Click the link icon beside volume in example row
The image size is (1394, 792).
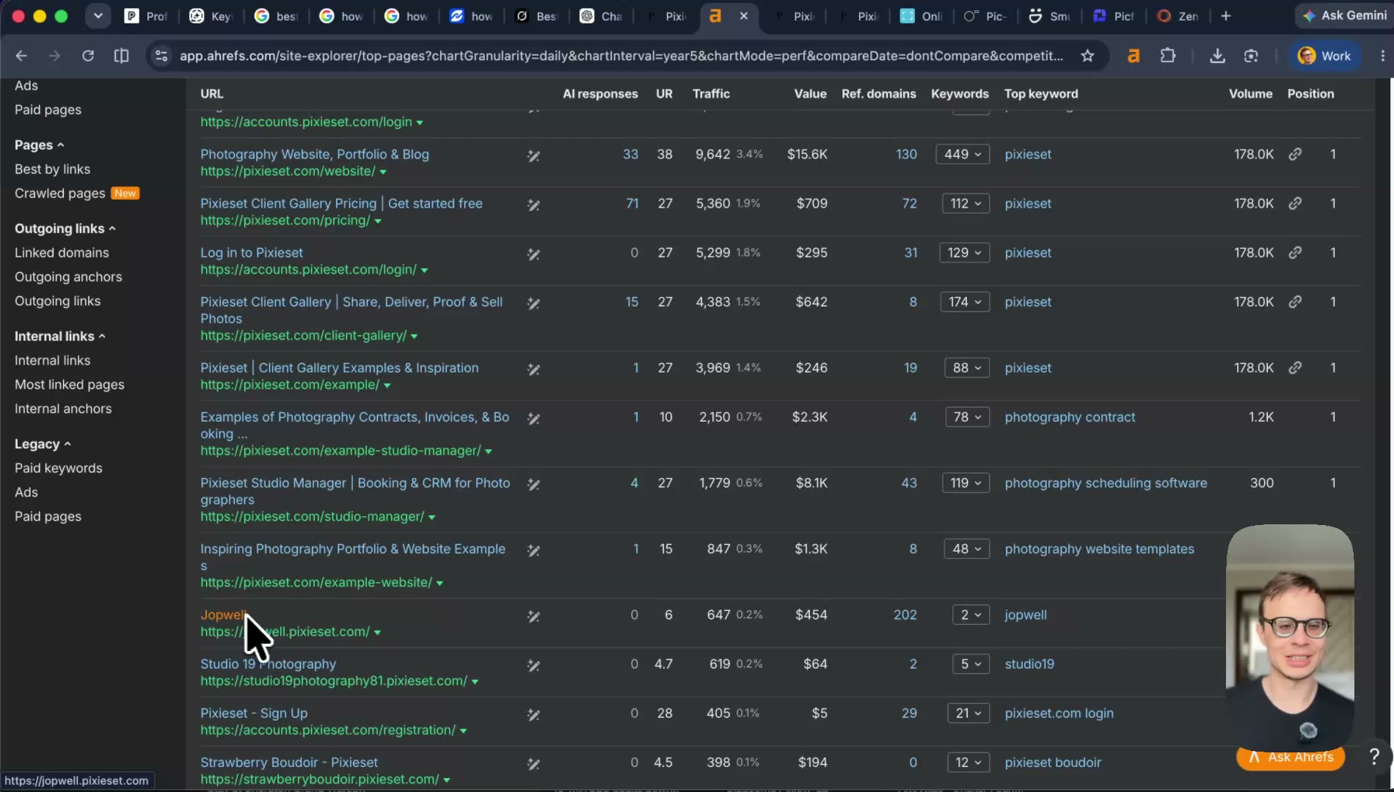pos(1295,367)
